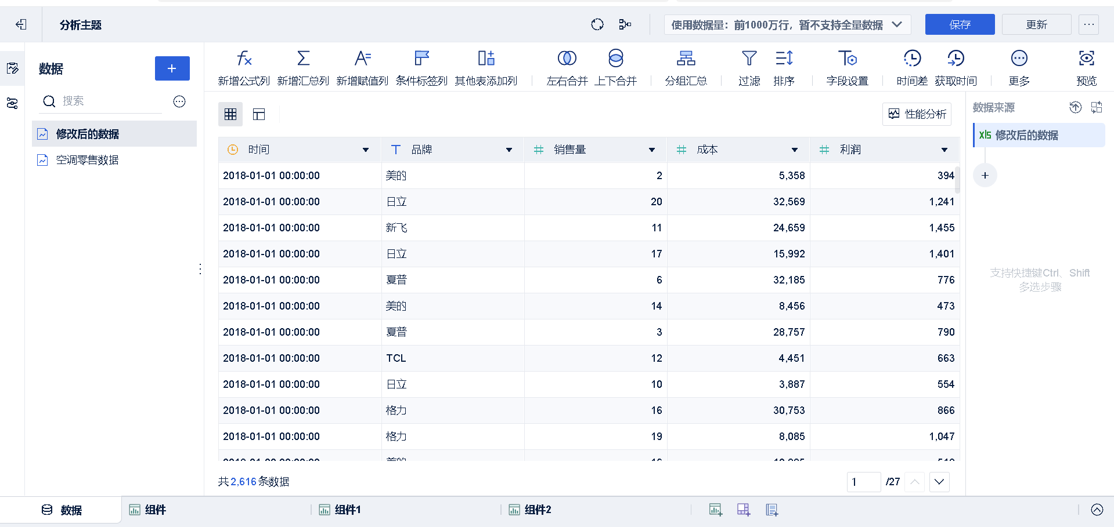Apply a 过滤 filter step

point(749,68)
